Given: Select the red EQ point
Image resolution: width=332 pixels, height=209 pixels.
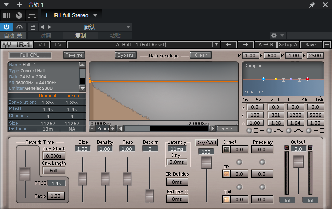Looking at the screenshot, I should coord(307,79).
